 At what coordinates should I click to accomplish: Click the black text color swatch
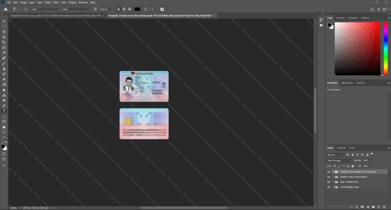point(137,9)
